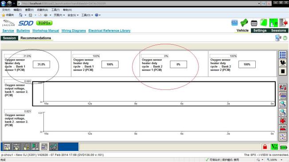Click the lower magnifier zoom icon

click(x=283, y=112)
